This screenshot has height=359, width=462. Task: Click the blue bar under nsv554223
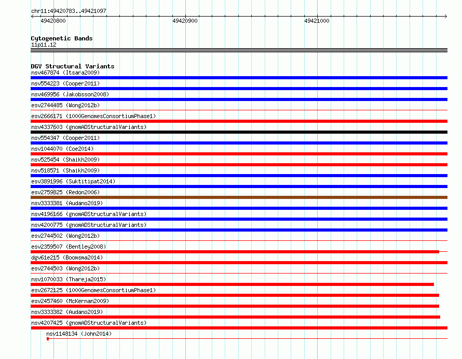[239, 89]
